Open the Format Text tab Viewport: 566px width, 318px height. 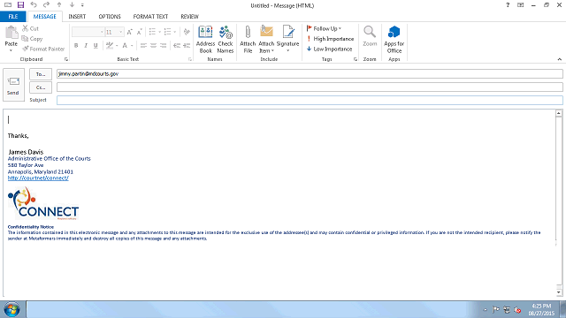pyautogui.click(x=150, y=17)
